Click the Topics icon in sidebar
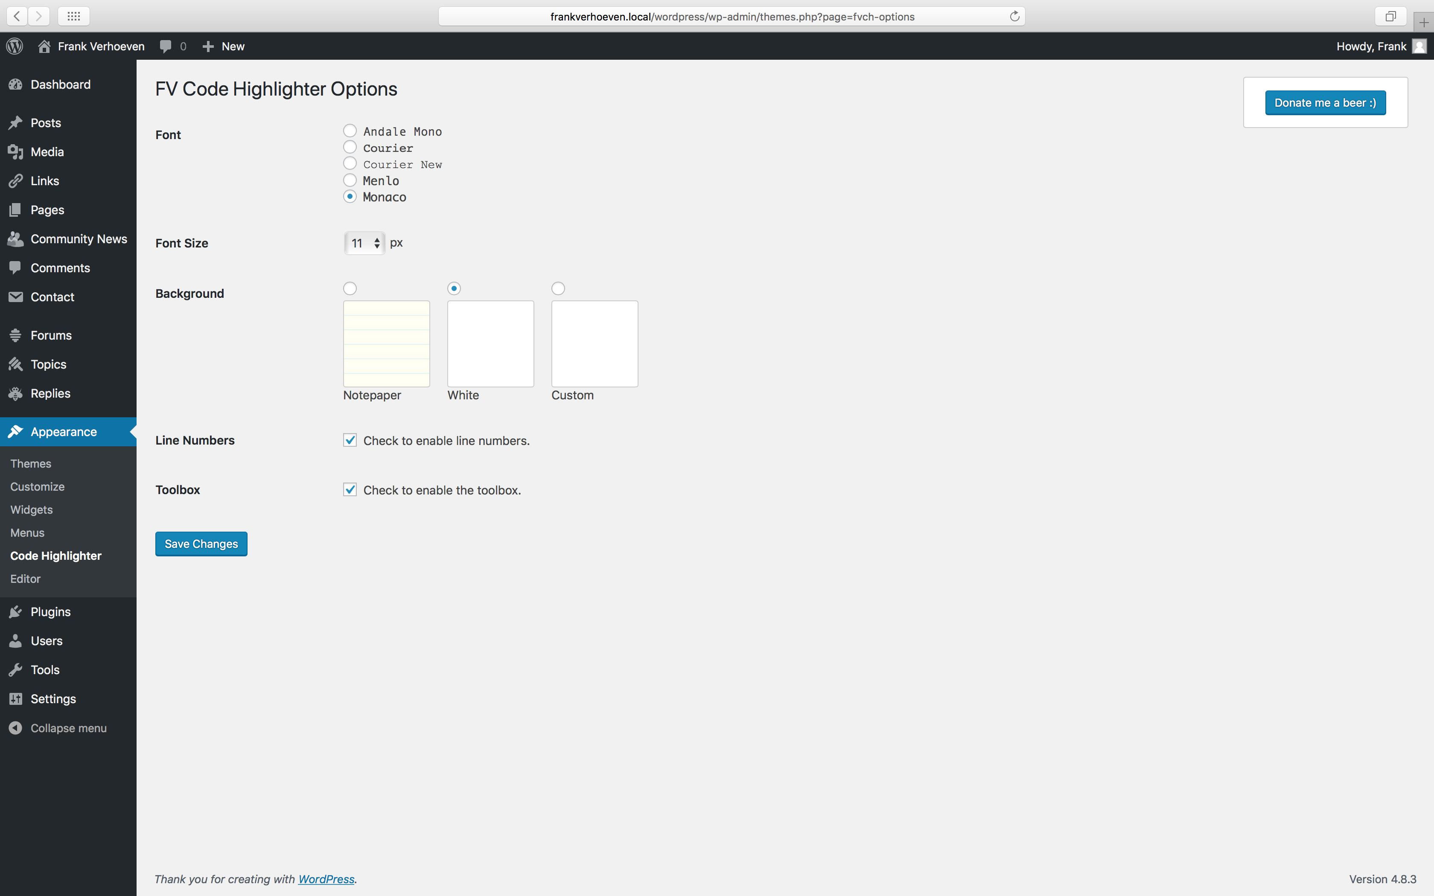The width and height of the screenshot is (1434, 896). point(15,364)
